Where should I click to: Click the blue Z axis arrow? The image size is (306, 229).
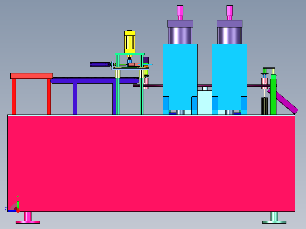(x=12, y=211)
